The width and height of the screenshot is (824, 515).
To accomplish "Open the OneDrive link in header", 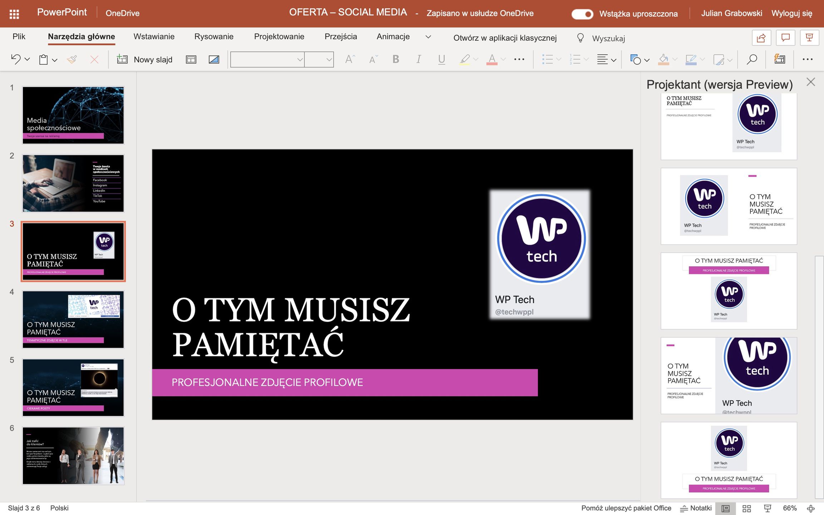I will point(123,13).
